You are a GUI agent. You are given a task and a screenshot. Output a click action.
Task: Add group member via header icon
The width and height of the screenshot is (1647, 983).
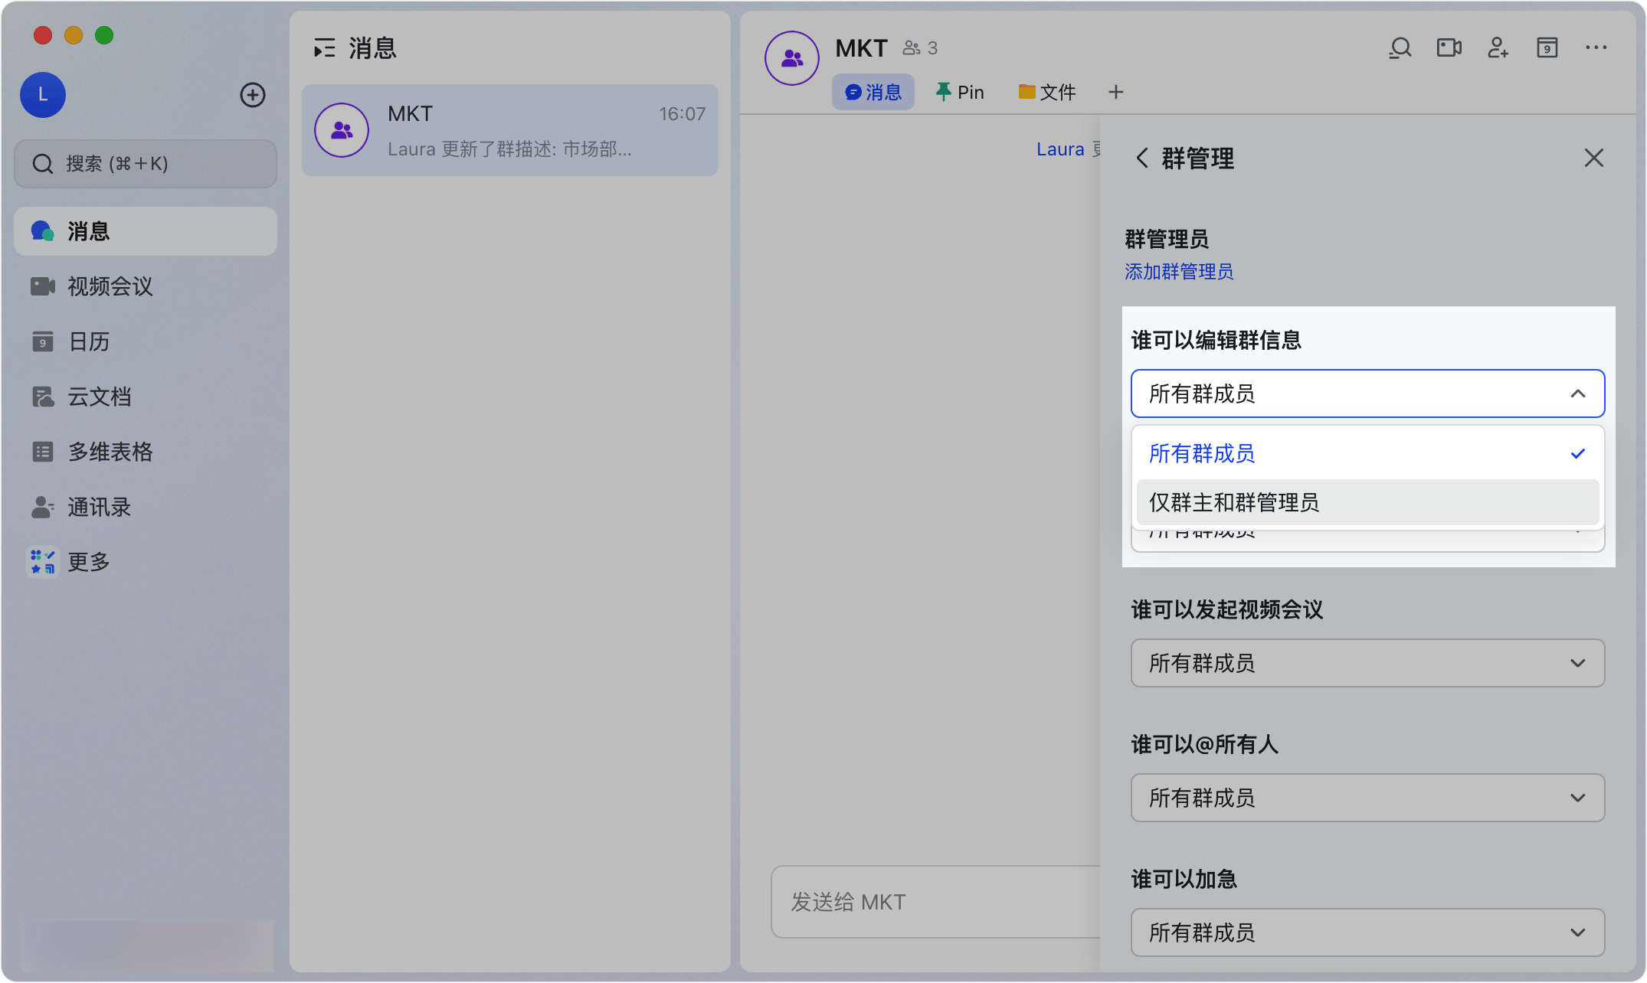coord(1498,48)
